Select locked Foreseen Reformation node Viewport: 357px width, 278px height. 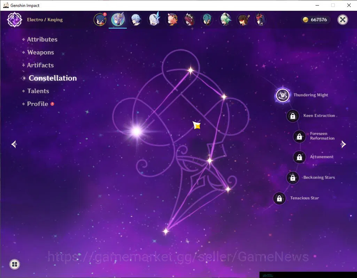[x=300, y=137]
